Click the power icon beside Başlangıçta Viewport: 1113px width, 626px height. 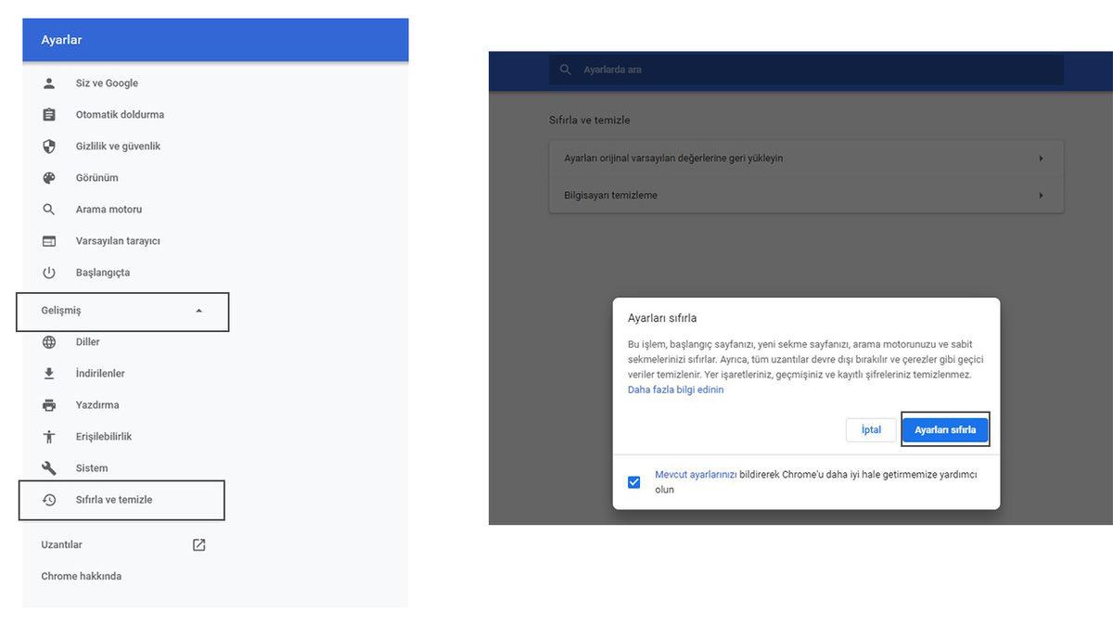[49, 273]
